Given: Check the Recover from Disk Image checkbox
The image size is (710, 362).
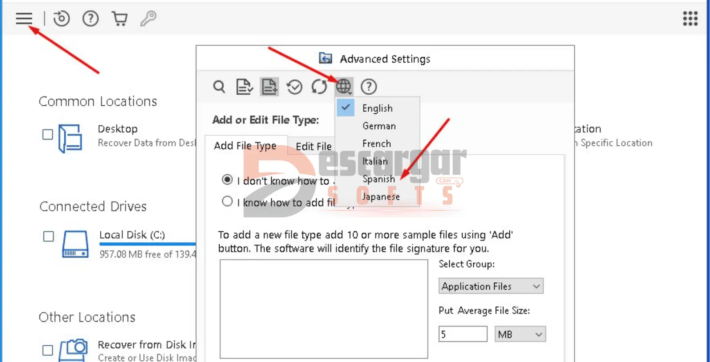Looking at the screenshot, I should pos(48,350).
